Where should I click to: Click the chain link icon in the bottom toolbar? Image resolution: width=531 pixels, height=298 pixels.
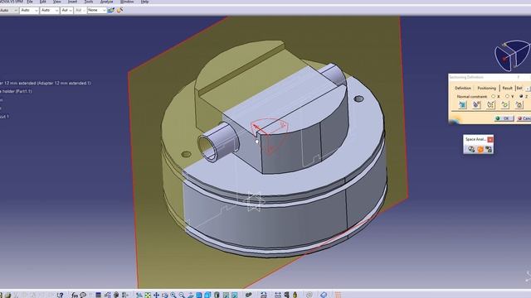point(249,295)
